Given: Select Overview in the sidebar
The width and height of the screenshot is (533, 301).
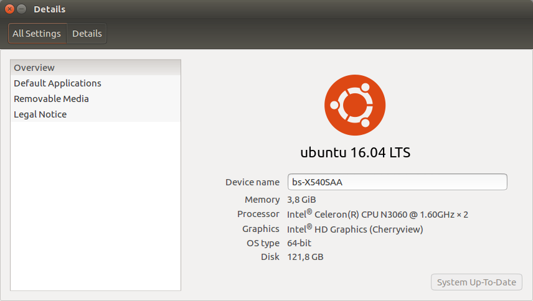Looking at the screenshot, I should (95, 68).
